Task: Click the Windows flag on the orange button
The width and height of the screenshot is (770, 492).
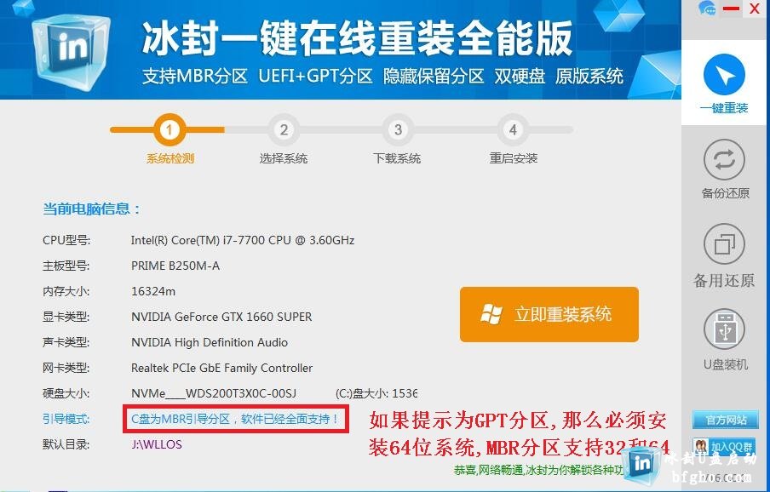Action: pos(491,314)
